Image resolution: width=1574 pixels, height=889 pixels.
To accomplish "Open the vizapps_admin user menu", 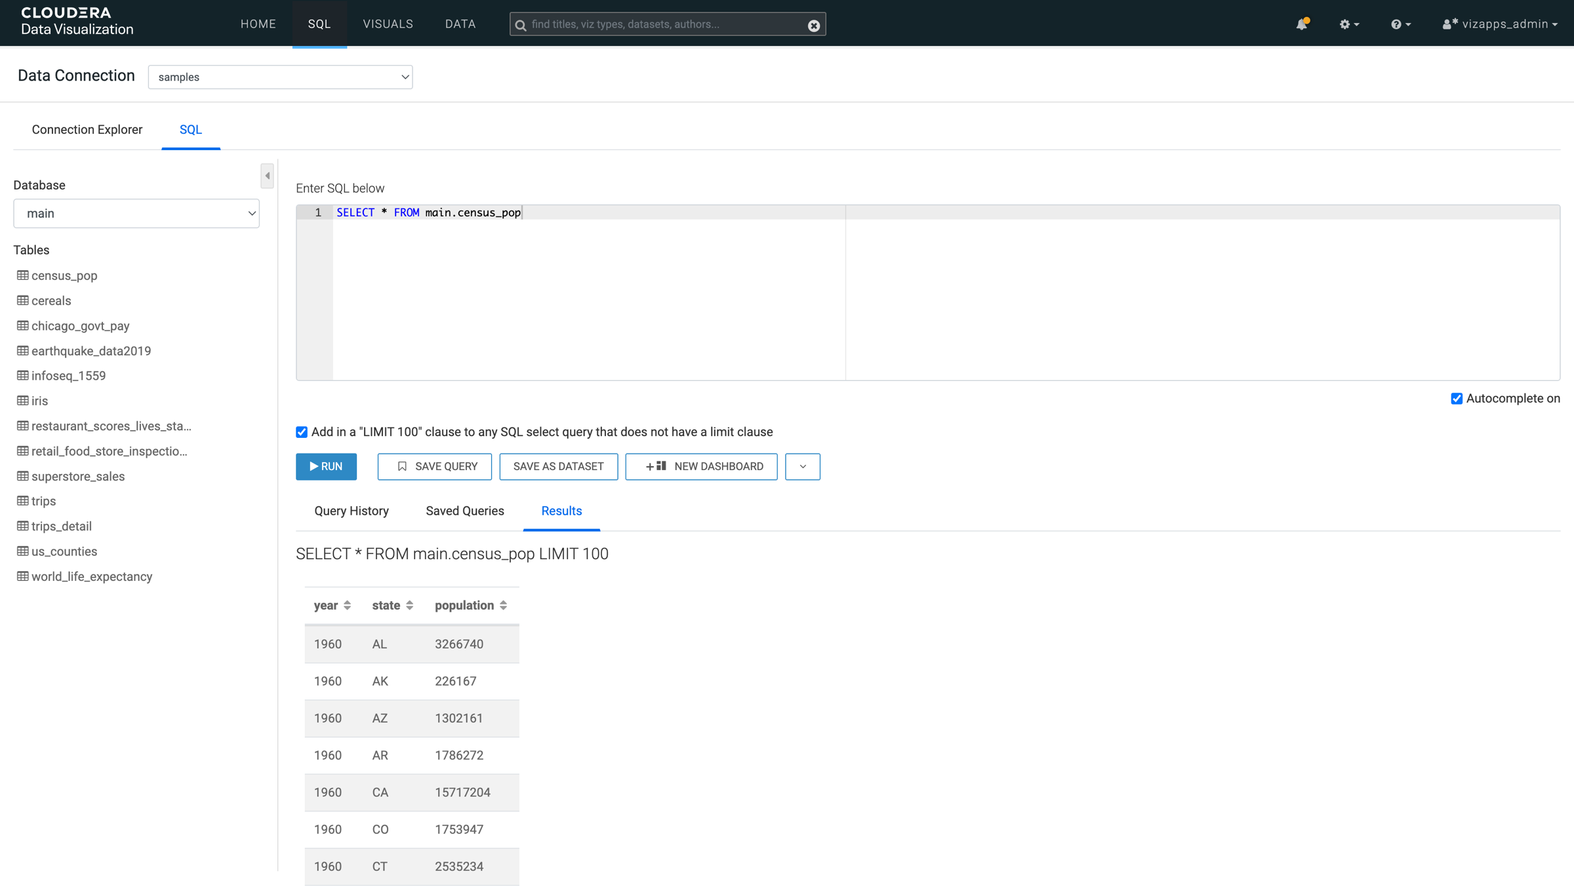I will point(1501,24).
